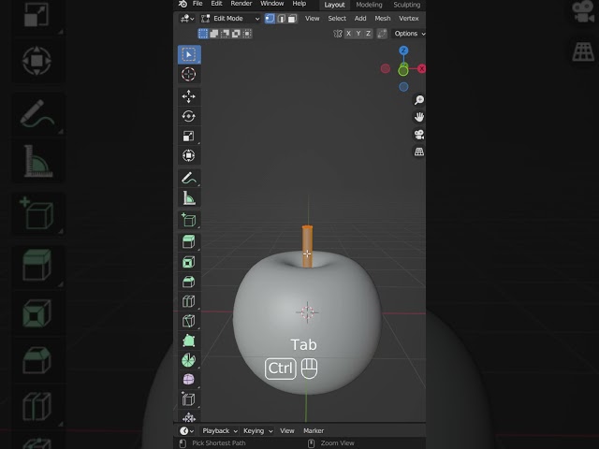Open the Mesh menu
This screenshot has width=599, height=449.
point(383,19)
